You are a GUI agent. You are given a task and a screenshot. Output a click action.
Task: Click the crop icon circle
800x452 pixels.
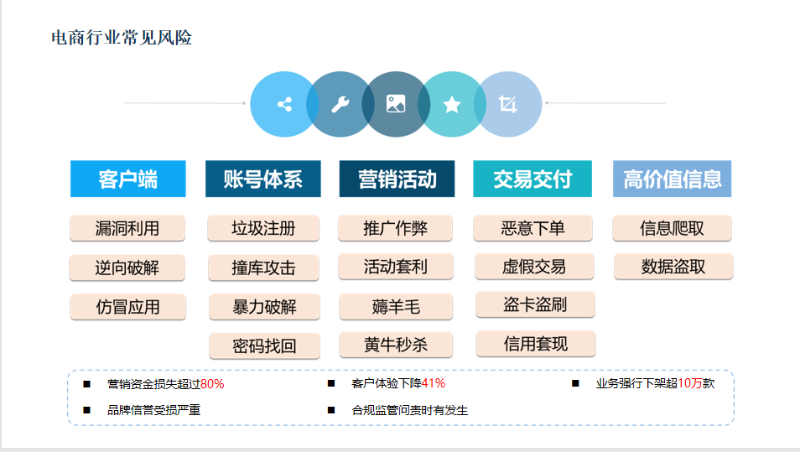[x=508, y=104]
